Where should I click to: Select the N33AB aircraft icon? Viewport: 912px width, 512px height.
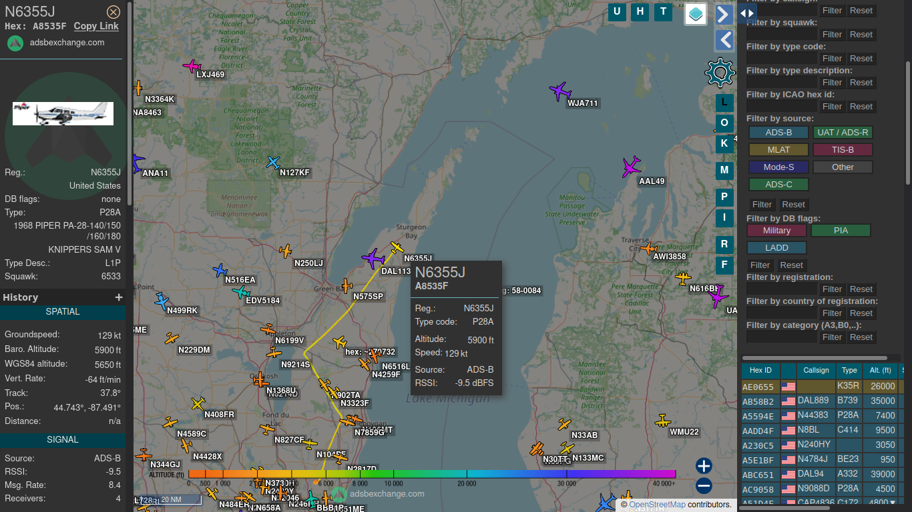pyautogui.click(x=565, y=424)
